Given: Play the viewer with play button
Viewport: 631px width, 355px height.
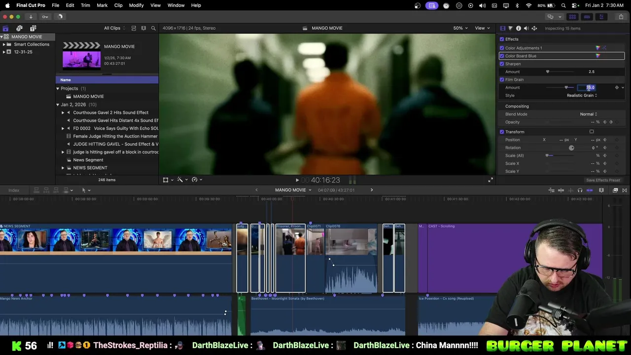Looking at the screenshot, I should coord(297,180).
